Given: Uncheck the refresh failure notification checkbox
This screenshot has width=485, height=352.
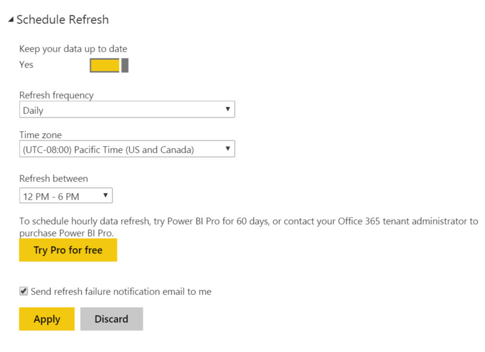Looking at the screenshot, I should pyautogui.click(x=24, y=291).
